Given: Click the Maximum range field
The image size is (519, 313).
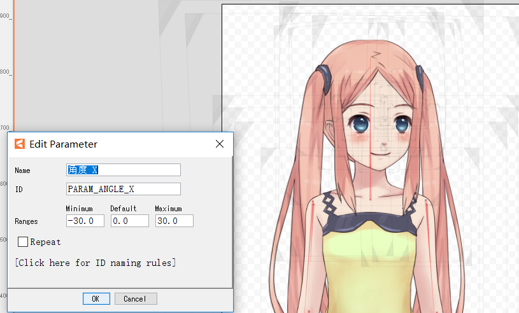Looking at the screenshot, I should (x=174, y=221).
